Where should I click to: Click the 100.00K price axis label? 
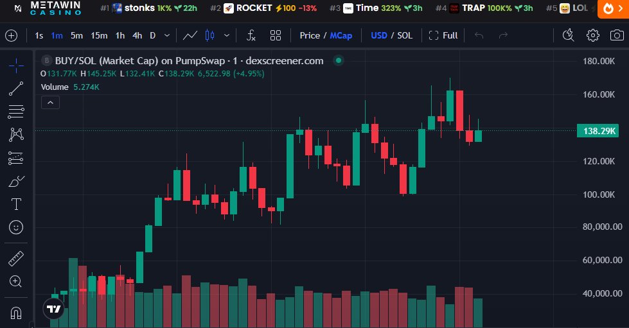click(x=599, y=195)
